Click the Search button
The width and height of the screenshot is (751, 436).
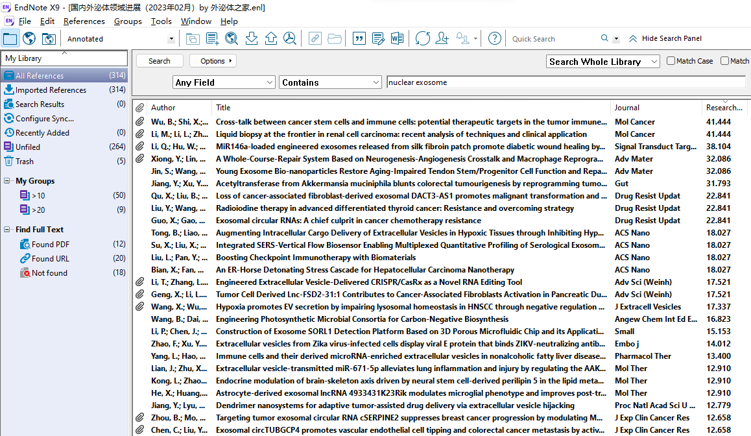[x=160, y=61]
